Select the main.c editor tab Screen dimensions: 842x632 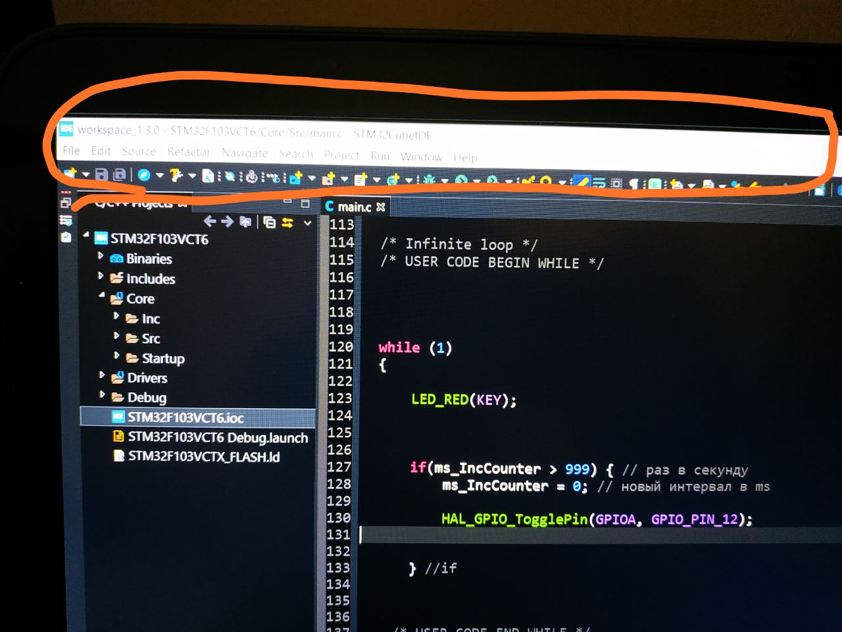355,207
